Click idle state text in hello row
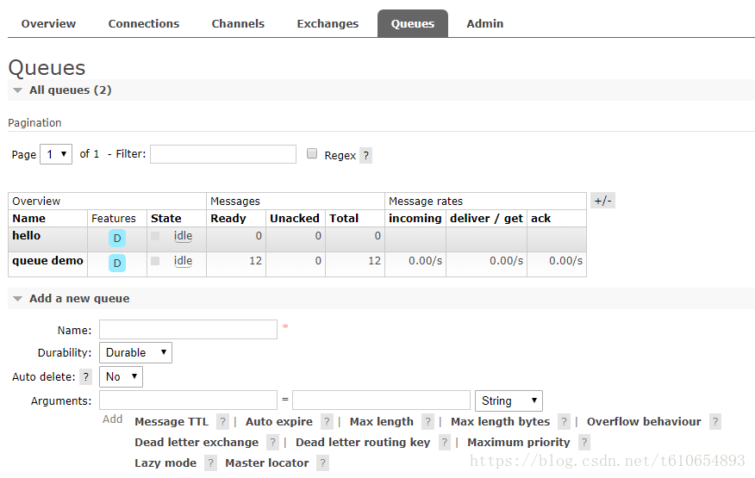The width and height of the screenshot is (755, 478). (183, 236)
